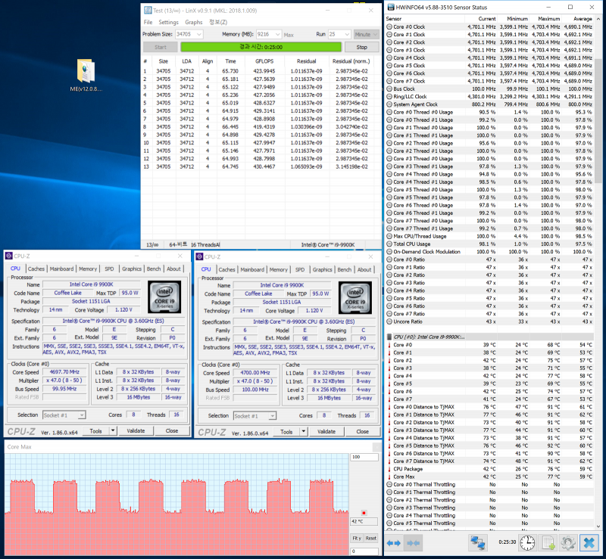This screenshot has height=559, width=606.
Task: Click blue X close-sensors icon
Action: [x=589, y=543]
